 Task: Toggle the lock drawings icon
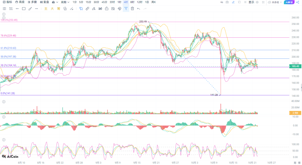point(107,9)
